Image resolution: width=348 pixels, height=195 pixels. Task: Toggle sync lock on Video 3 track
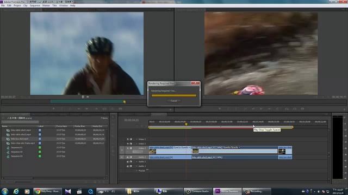click(x=131, y=139)
